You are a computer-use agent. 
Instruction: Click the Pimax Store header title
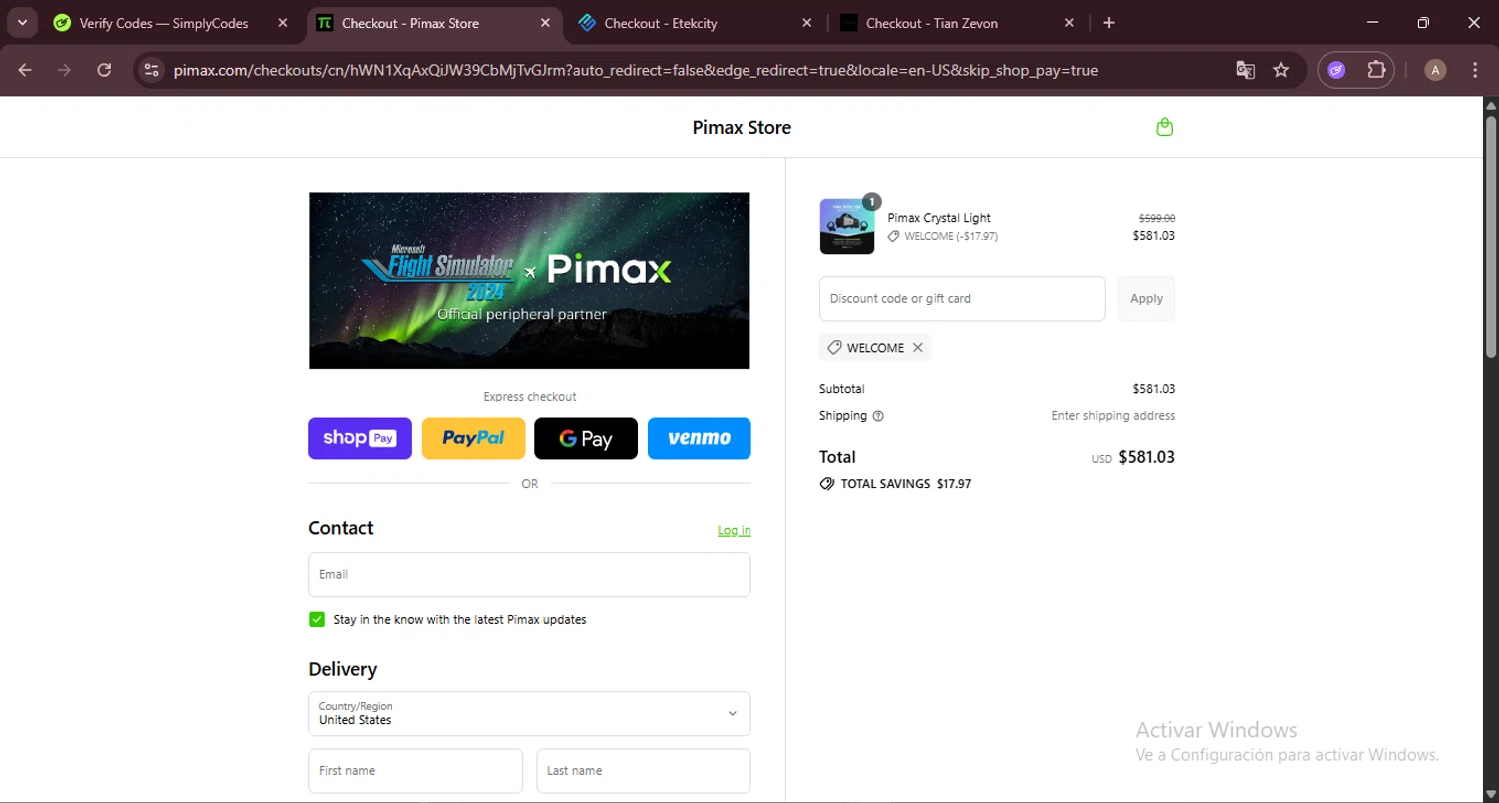(x=742, y=128)
